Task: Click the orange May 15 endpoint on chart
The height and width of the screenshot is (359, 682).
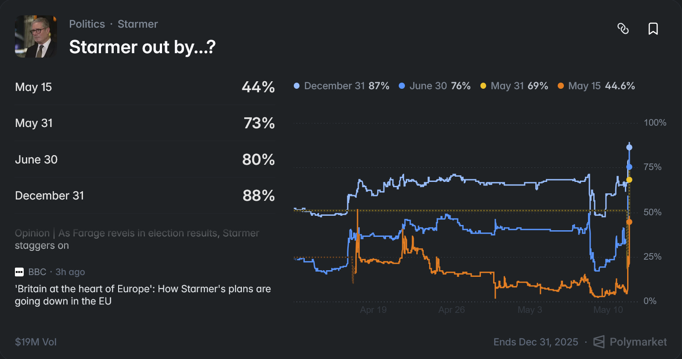Action: pos(629,222)
